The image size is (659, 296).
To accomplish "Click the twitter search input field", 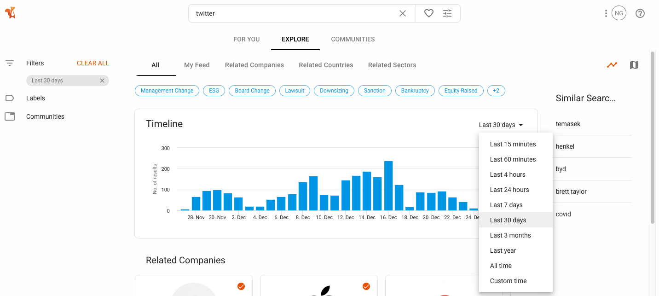I will (x=295, y=13).
